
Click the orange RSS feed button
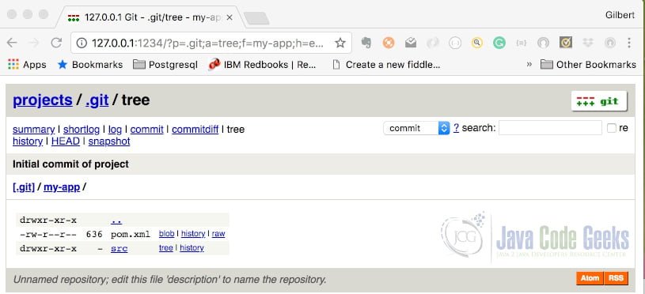coord(616,278)
